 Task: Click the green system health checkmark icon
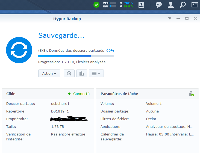(96, 5)
